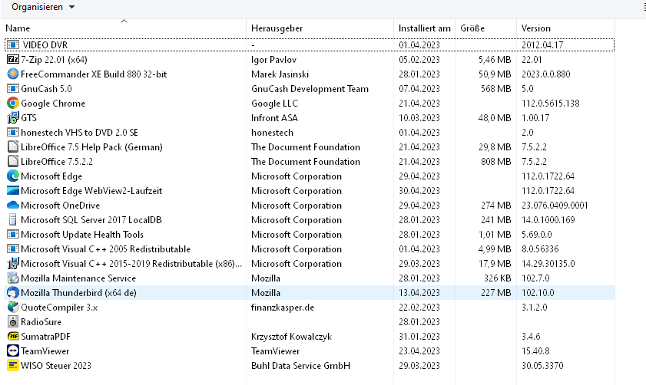Select the TeamViewer icon
The image size is (646, 385).
(13, 350)
